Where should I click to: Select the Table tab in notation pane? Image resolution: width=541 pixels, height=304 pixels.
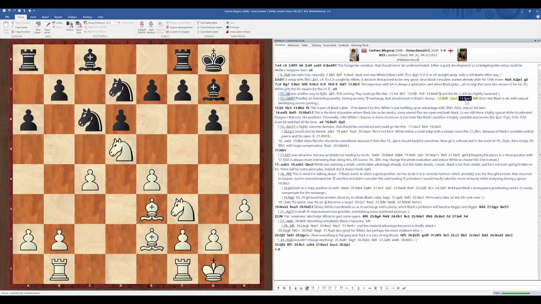(305, 45)
